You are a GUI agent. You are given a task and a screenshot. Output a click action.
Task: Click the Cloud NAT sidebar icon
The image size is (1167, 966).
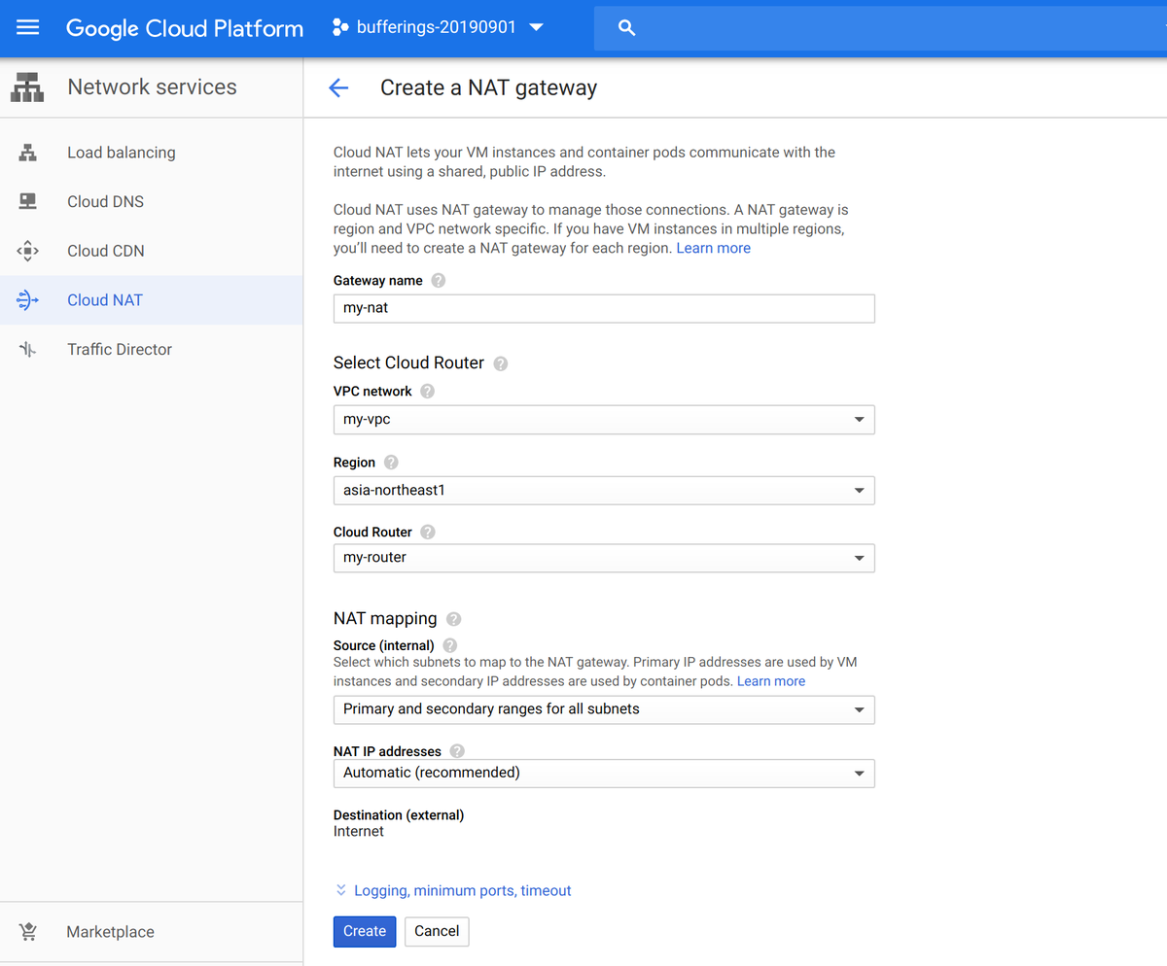[27, 300]
